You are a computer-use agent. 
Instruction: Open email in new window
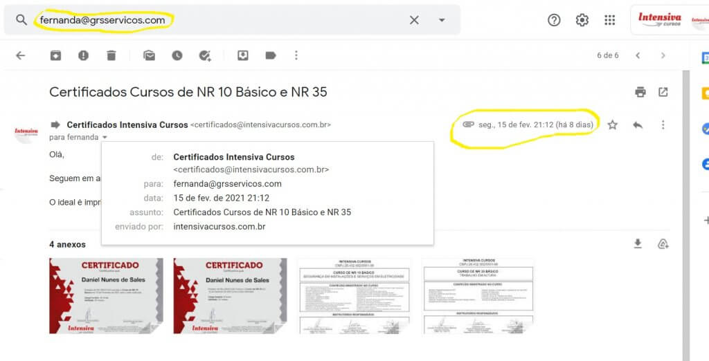(663, 92)
